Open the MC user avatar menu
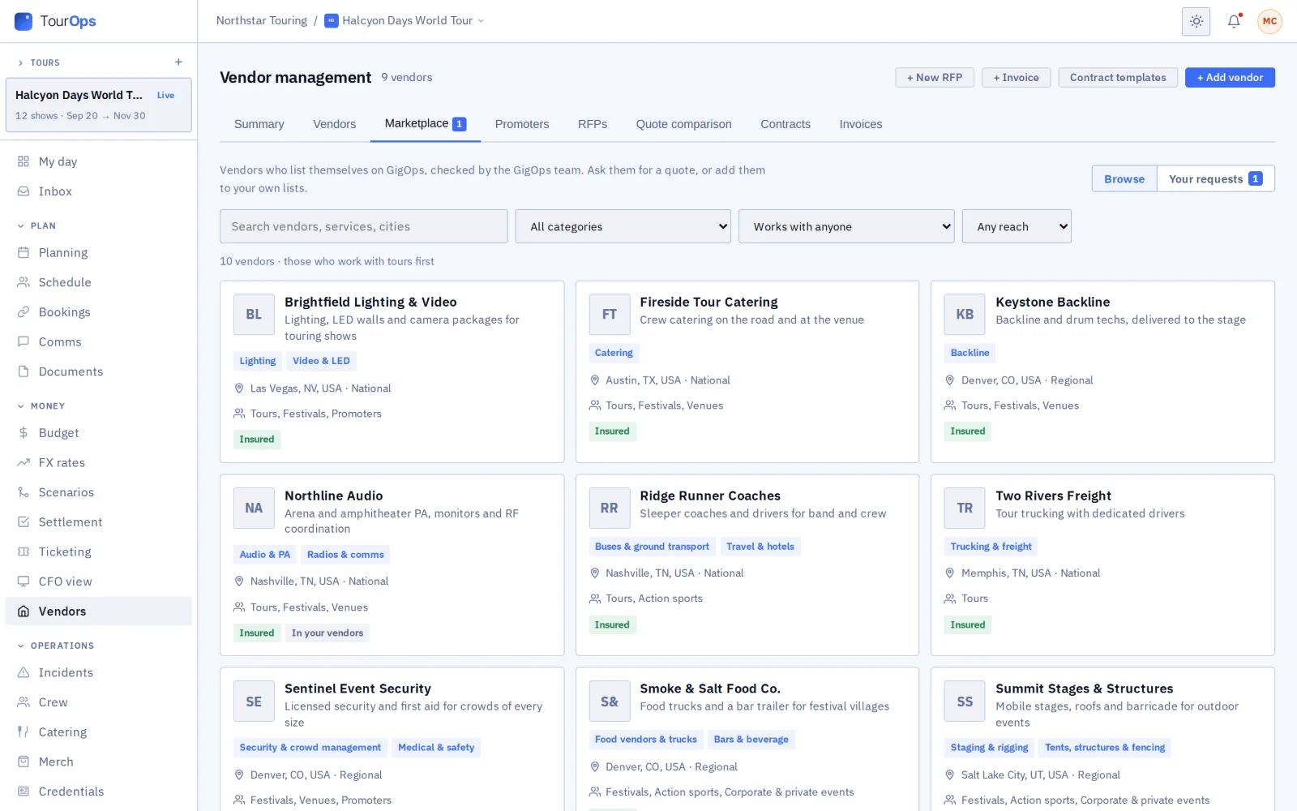The image size is (1297, 811). pos(1269,21)
